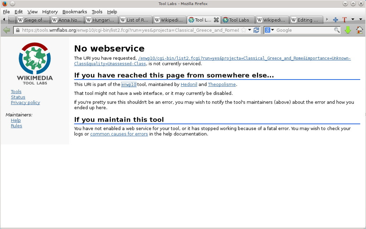This screenshot has width=366, height=229.
Task: Click the search magnifier icon
Action: click(337, 30)
